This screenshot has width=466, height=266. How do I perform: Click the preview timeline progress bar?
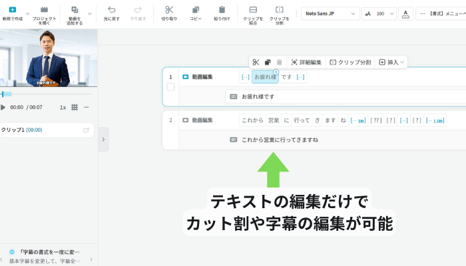pos(46,94)
